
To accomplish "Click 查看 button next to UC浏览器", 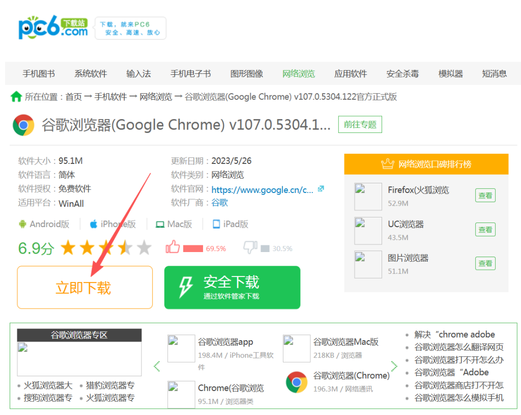I will pos(485,230).
